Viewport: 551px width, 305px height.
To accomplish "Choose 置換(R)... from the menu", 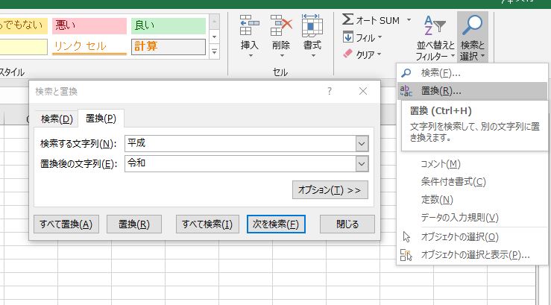I will click(x=473, y=91).
